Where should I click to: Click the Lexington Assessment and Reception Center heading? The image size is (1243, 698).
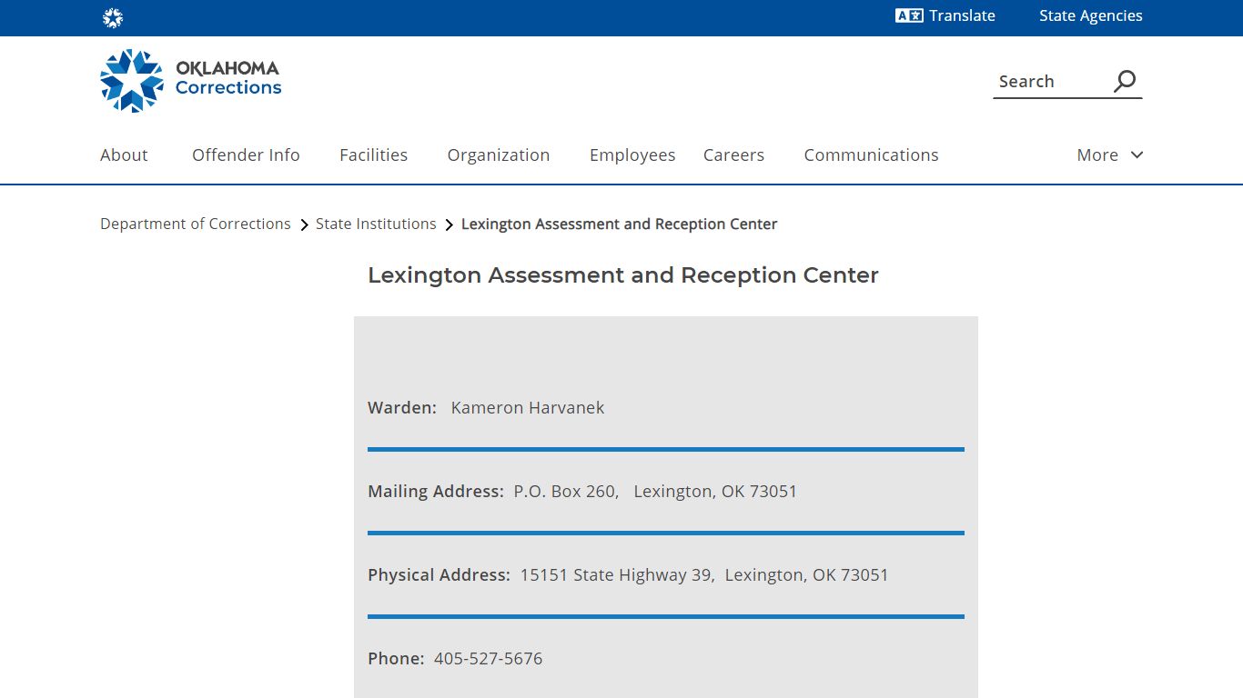(623, 275)
